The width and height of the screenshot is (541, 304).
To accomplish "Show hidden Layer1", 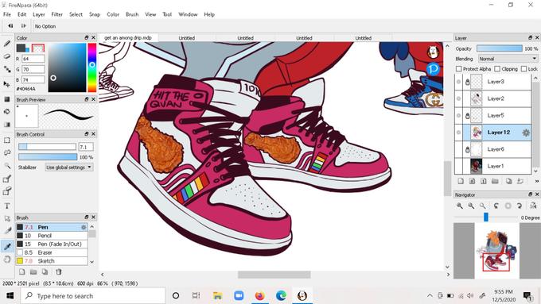I will coord(458,166).
